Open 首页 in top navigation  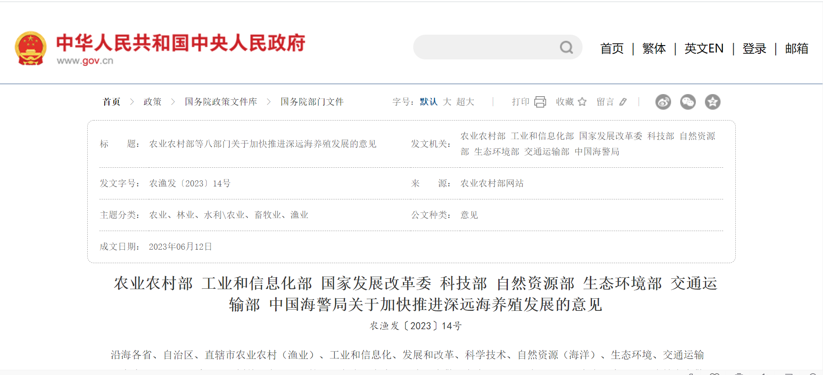(x=612, y=49)
